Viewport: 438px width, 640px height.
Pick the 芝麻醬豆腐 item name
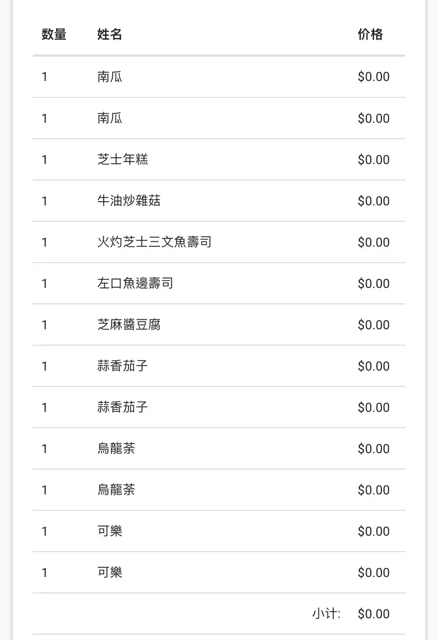coord(129,324)
